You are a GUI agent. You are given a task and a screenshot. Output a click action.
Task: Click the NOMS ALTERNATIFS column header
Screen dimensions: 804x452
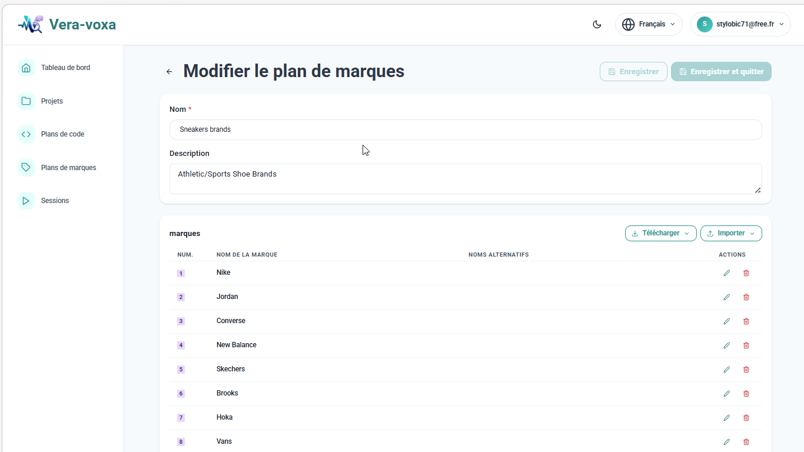point(499,255)
